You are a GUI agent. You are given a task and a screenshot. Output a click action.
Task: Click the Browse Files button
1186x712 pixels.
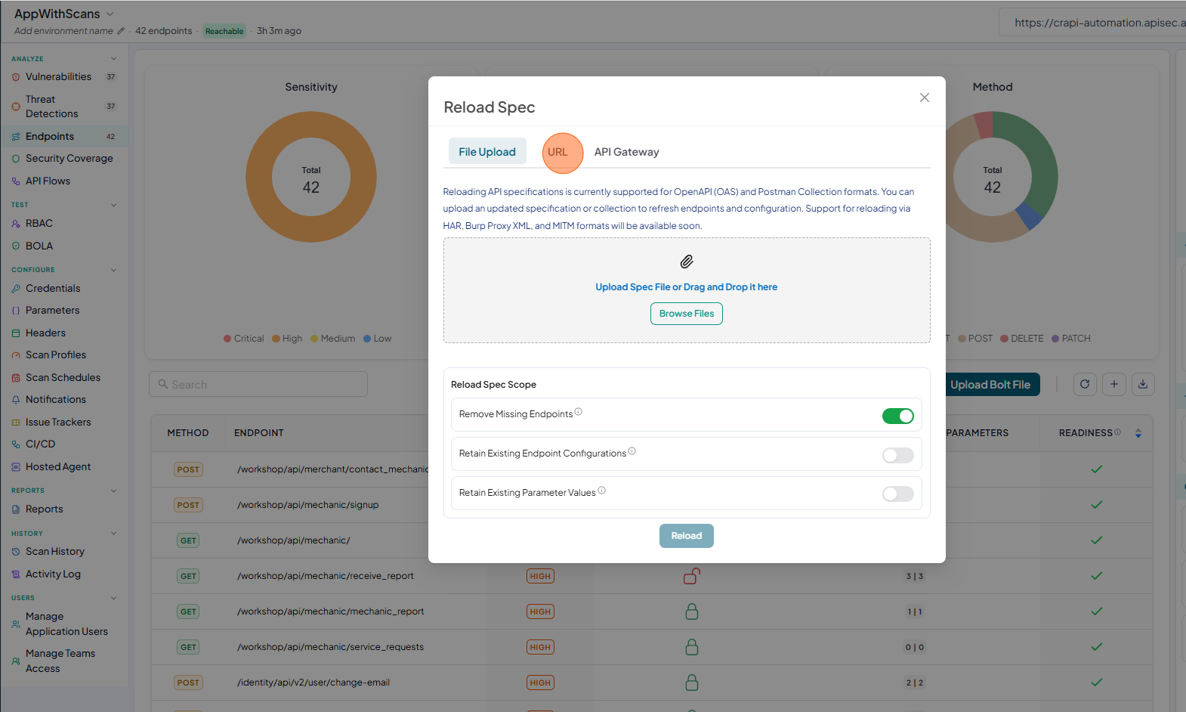[x=687, y=314]
